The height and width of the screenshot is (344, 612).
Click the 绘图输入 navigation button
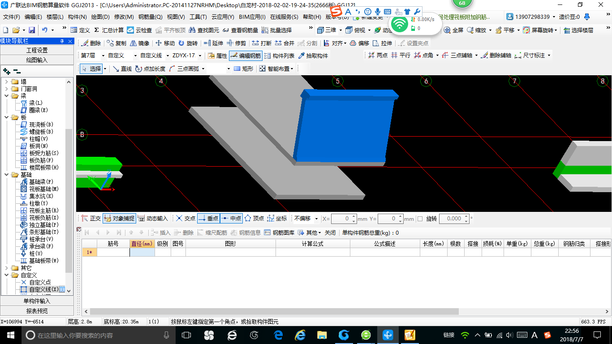coord(37,60)
